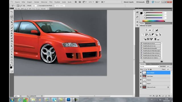This screenshot has height=102, width=182.
Task: Toggle lock image pixels brush icon
Action: click(x=147, y=69)
